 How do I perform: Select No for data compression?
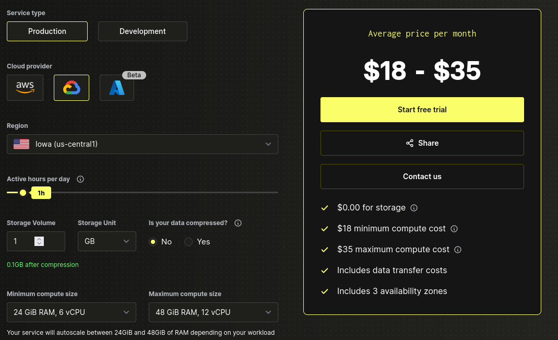point(153,242)
